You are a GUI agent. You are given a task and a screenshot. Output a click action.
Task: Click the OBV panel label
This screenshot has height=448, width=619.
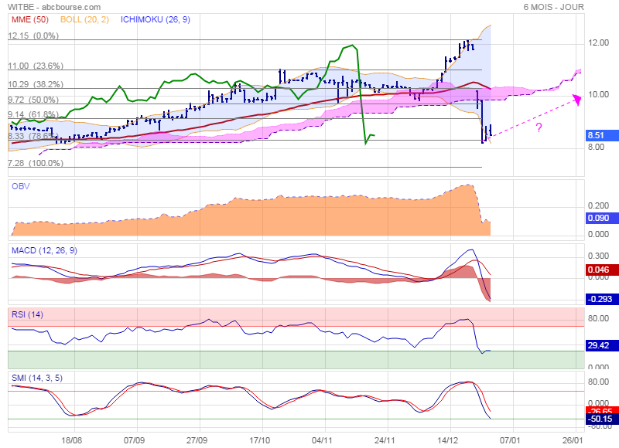pos(21,186)
